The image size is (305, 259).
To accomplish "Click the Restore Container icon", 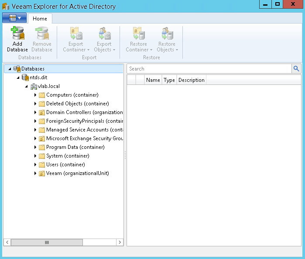I will pyautogui.click(x=139, y=34).
